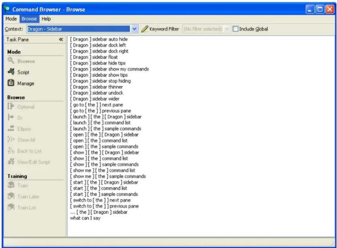Select the 'open the Dragon sidebar' command
The image size is (337, 248).
(x=105, y=135)
